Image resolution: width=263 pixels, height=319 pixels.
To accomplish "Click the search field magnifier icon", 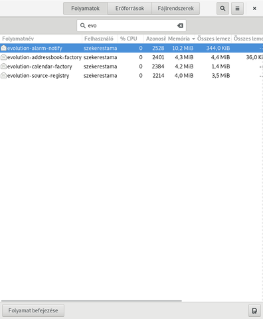I will pyautogui.click(x=83, y=25).
